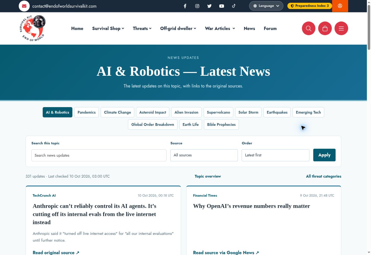
Task: Expand the Language dropdown
Action: coord(266,6)
